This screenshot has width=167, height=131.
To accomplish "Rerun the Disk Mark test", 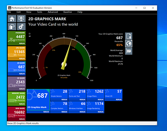I will pyautogui.click(x=22, y=119).
